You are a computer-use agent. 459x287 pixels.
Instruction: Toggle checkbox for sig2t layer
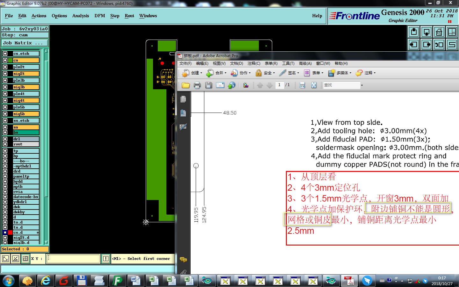(x=5, y=74)
